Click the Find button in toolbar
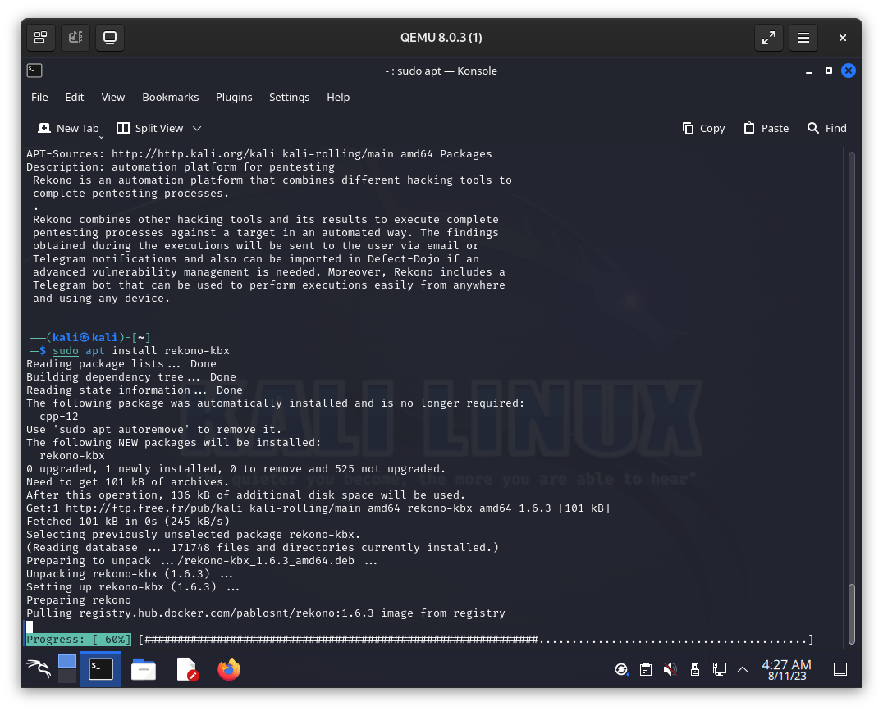 (826, 129)
